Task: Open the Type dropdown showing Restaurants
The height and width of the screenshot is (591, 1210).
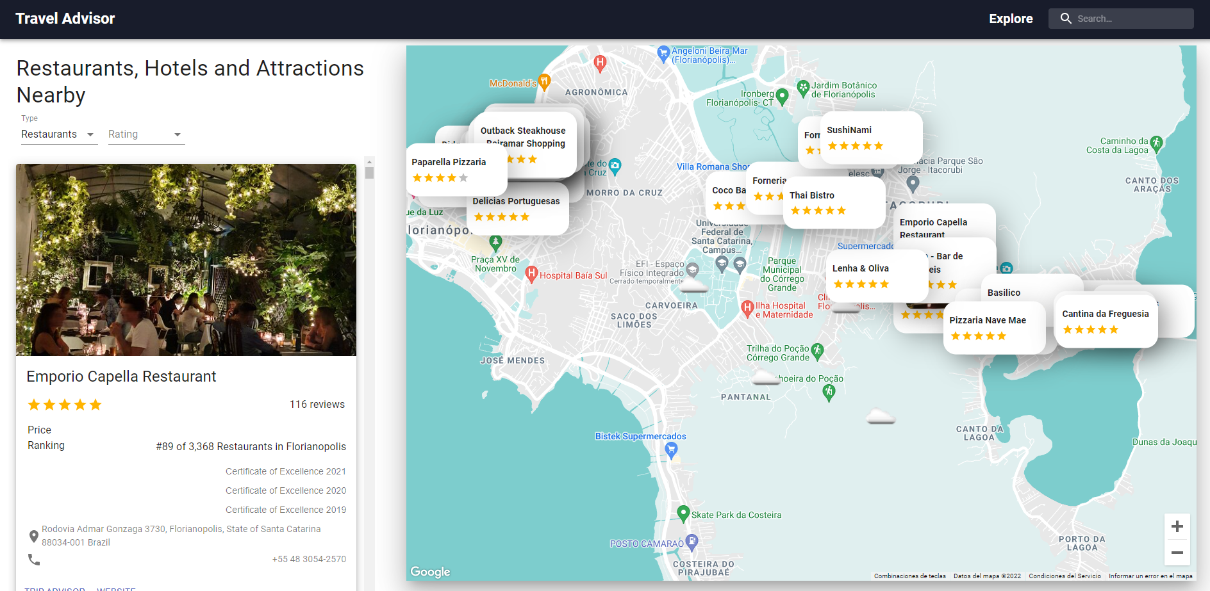Action: 59,134
